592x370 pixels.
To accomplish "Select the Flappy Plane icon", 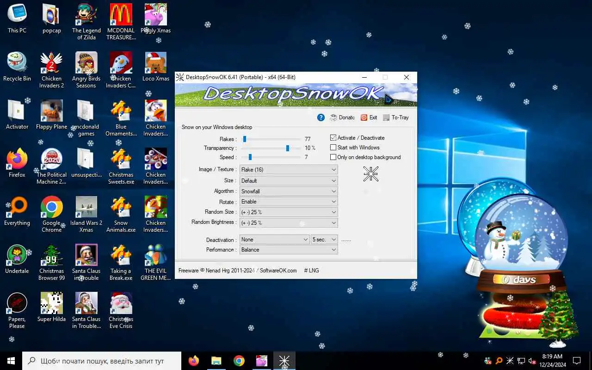I will point(52,115).
